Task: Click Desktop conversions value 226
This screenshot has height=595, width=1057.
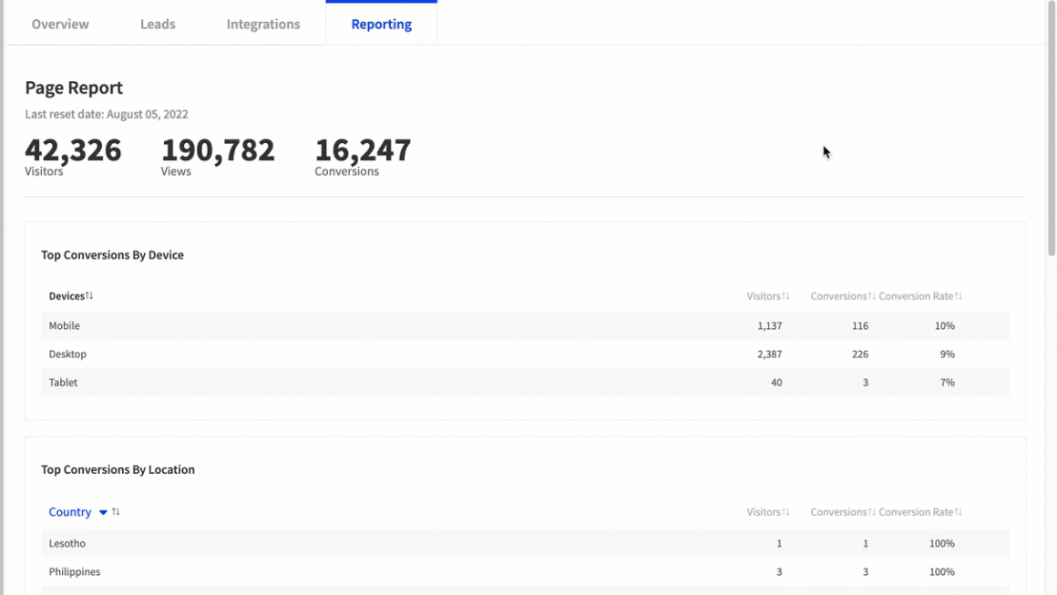Action: [859, 354]
